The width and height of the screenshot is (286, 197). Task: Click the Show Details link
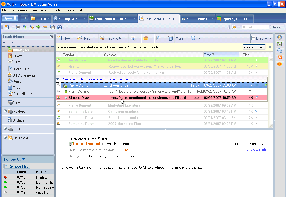256,149
